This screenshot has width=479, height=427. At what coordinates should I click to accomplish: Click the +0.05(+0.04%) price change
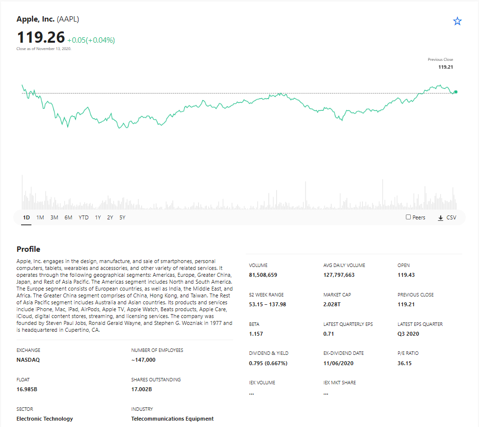[91, 40]
